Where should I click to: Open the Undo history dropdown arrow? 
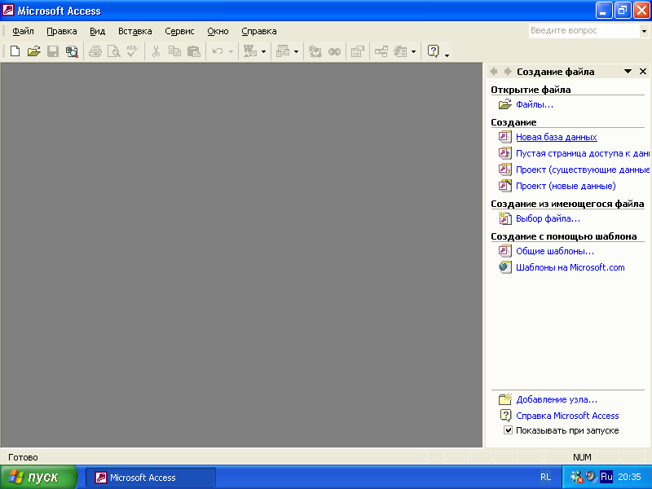coord(231,52)
